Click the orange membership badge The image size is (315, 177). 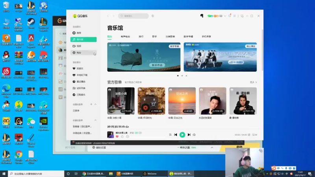[216, 16]
